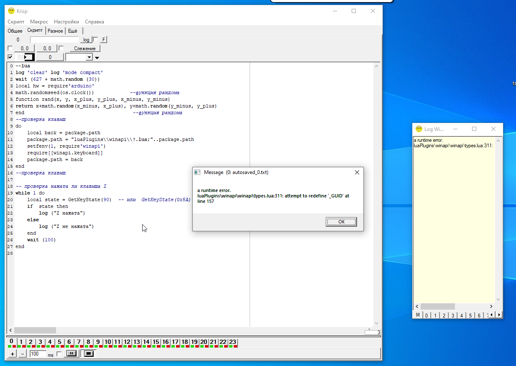The height and width of the screenshot is (366, 516).
Task: Toggle the checkbox beside the ms field
Action: point(59,354)
